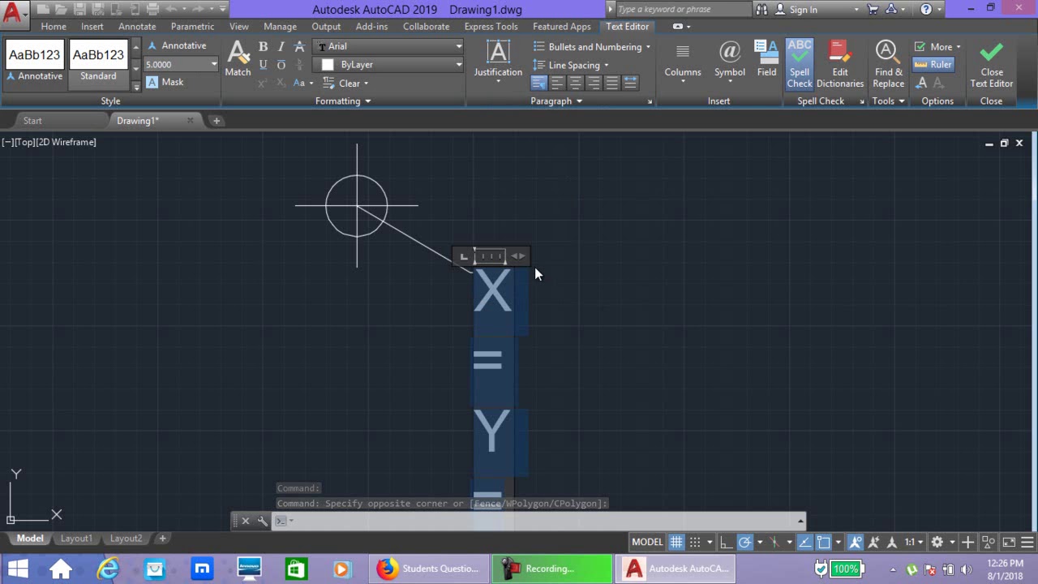Select the Standard text style thumbnail
This screenshot has height=584, width=1038.
[x=98, y=62]
